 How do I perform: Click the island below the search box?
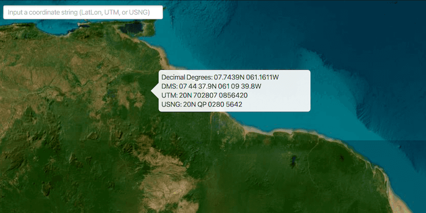click(133, 27)
